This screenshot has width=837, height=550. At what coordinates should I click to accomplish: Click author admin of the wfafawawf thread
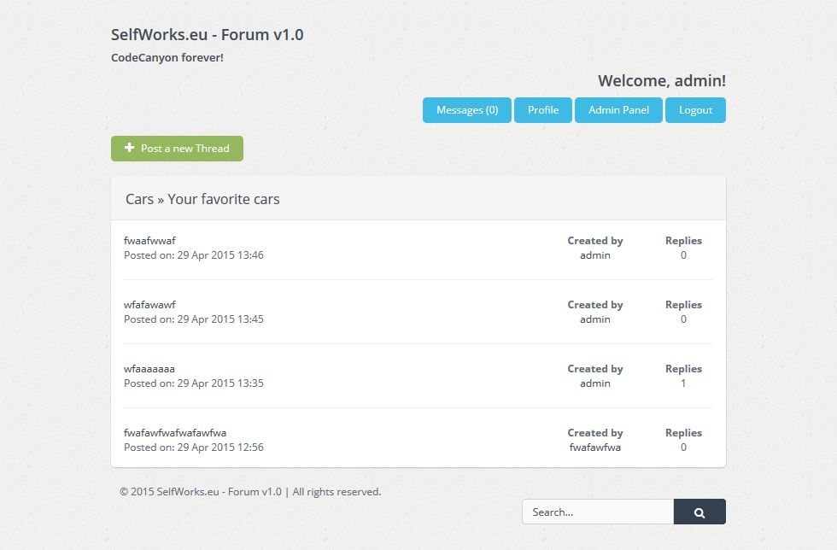point(595,319)
